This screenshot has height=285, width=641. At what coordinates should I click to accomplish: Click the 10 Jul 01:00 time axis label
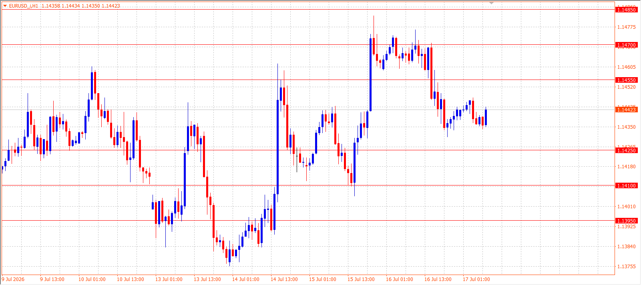point(92,279)
